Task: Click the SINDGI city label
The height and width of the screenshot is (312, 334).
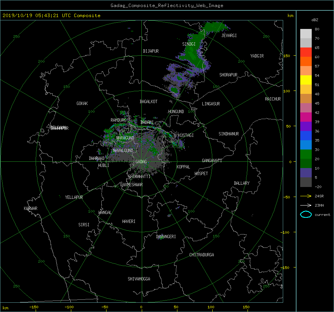Action: pyautogui.click(x=189, y=44)
